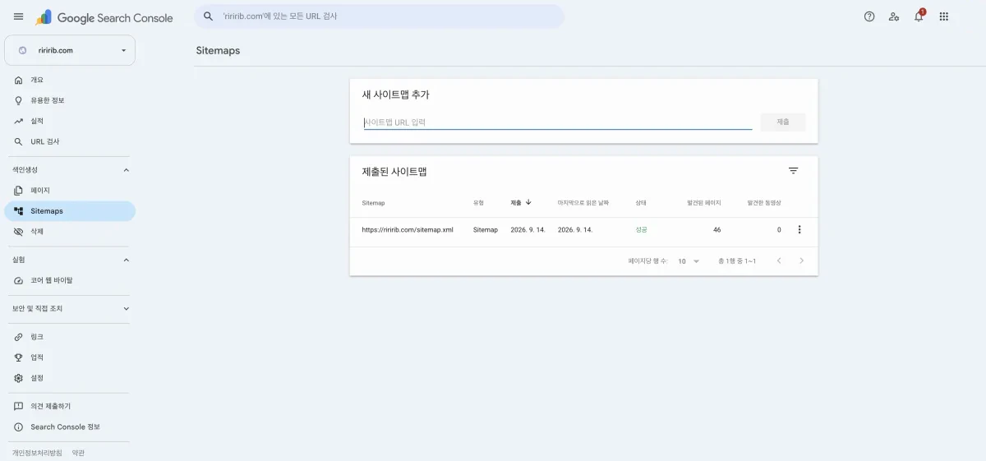
Task: Click the 제출된 사이트맵 heading
Action: coord(394,172)
